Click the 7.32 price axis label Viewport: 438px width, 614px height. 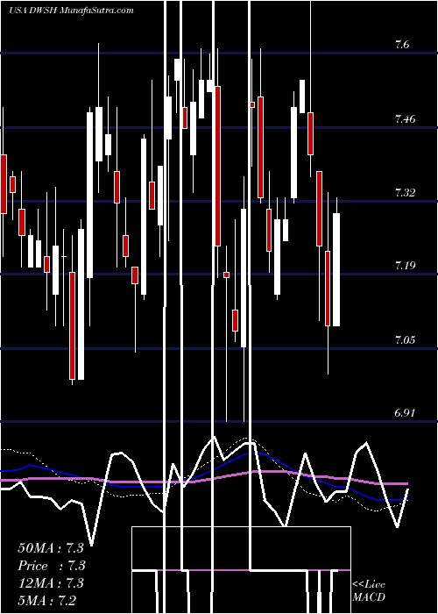(x=405, y=192)
